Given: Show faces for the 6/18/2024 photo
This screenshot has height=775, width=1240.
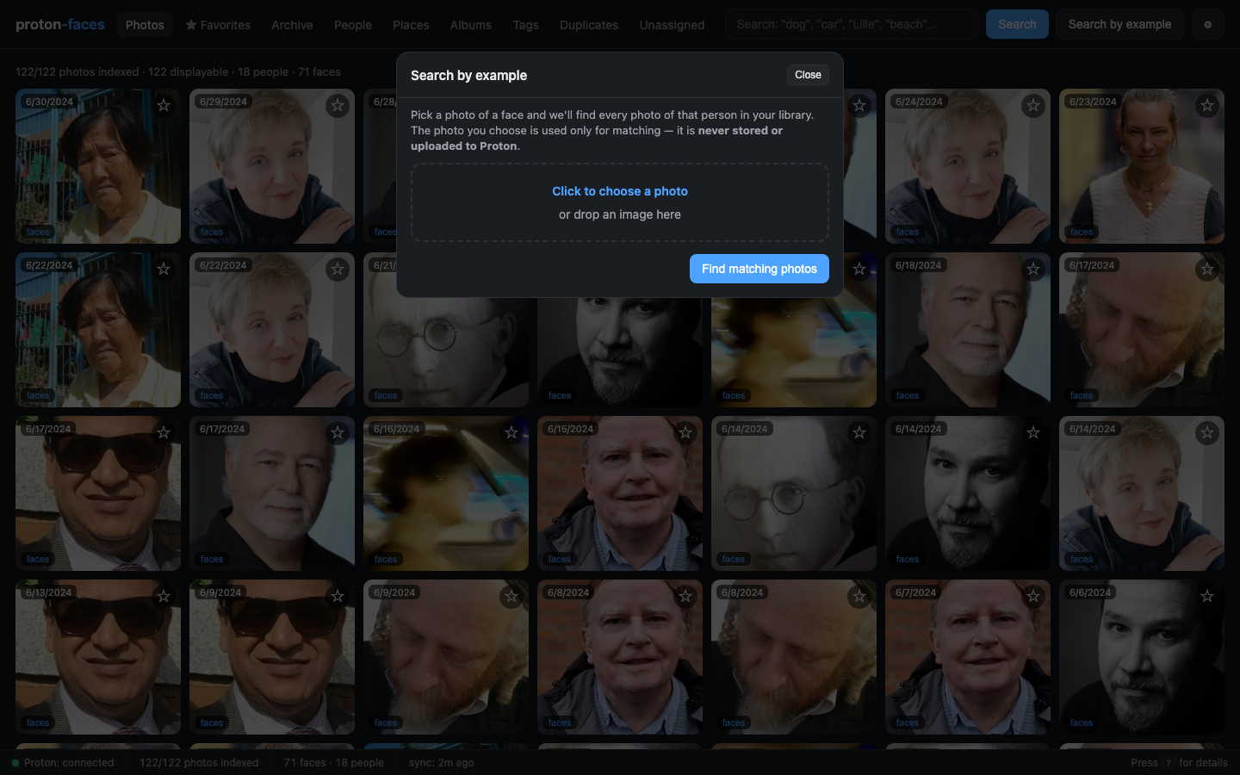Looking at the screenshot, I should 908,395.
